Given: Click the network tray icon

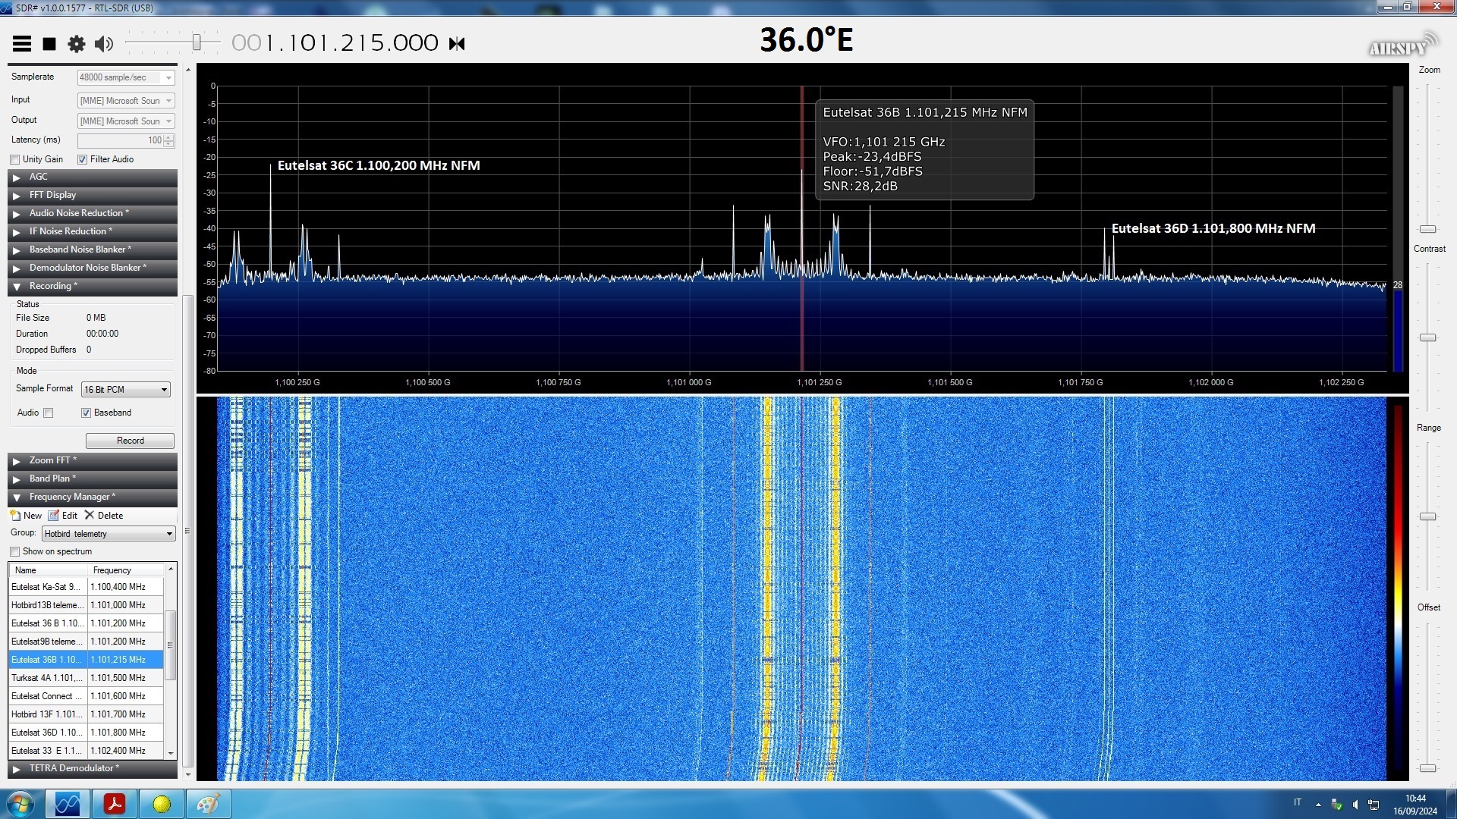Looking at the screenshot, I should [x=1374, y=805].
